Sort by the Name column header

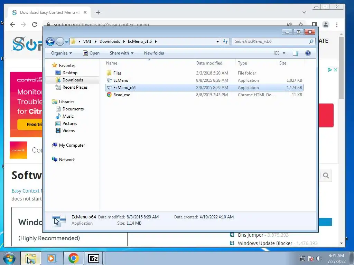[x=149, y=63]
